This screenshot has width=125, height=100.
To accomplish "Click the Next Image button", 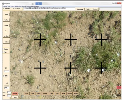I will [80, 9].
